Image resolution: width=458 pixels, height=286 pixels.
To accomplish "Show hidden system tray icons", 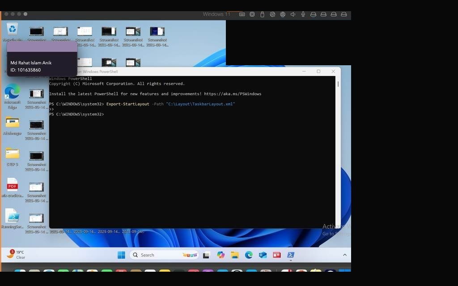I will coord(345,255).
